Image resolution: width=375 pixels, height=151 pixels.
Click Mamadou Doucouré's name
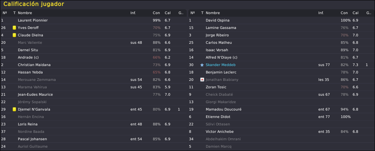pyautogui.click(x=223, y=109)
